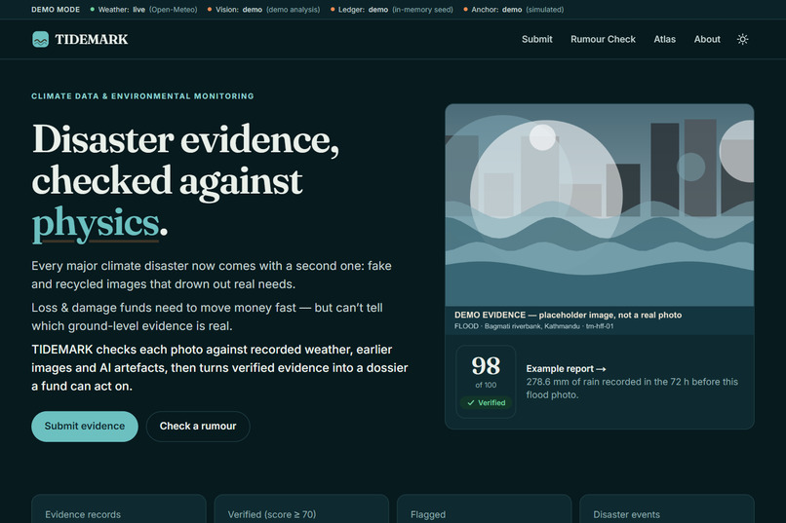This screenshot has height=523, width=786.
Task: Click the FLOOD Bagmati riverbank, Kathmandu line
Action: coord(533,326)
